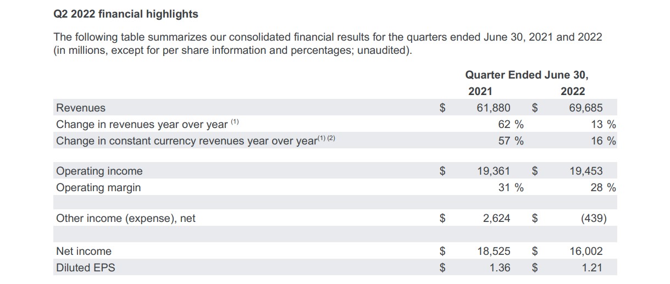The width and height of the screenshot is (670, 284).
Task: Select the 31 % operating margin value
Action: pos(511,187)
